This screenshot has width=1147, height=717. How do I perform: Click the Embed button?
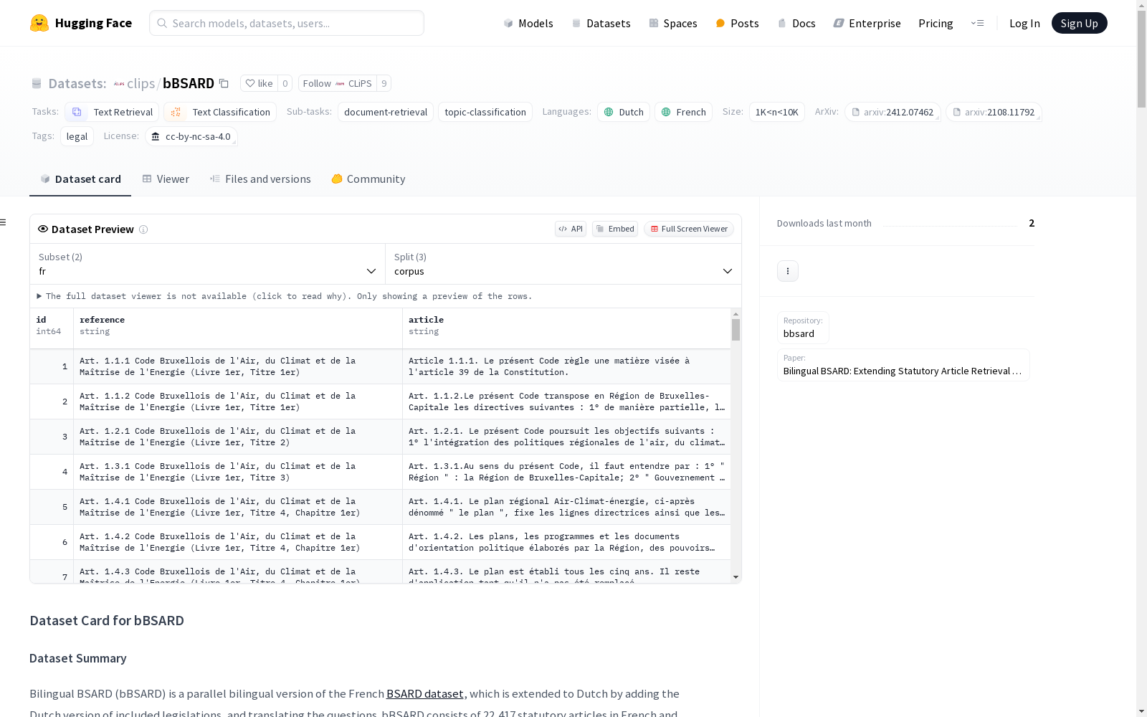[x=615, y=229]
